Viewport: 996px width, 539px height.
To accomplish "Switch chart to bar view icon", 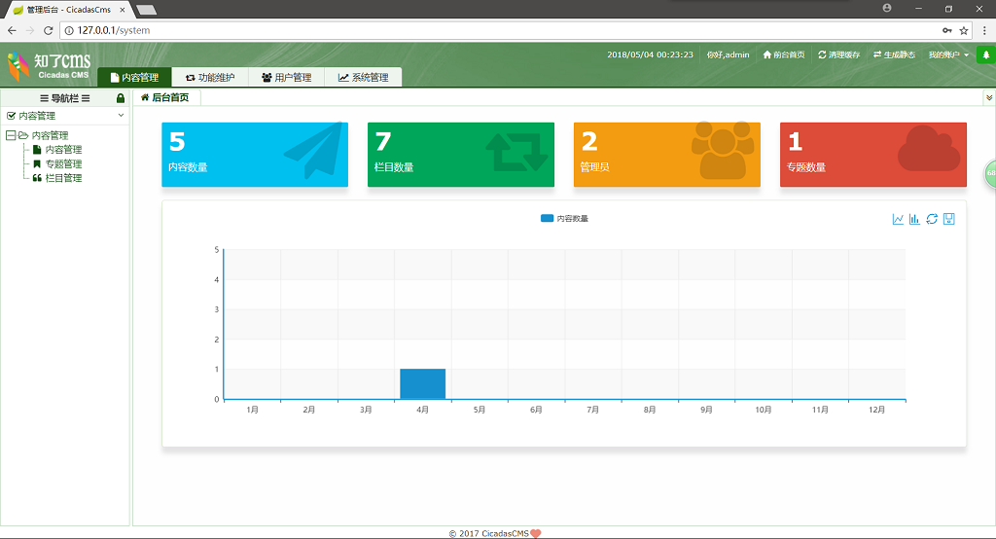I will (914, 219).
